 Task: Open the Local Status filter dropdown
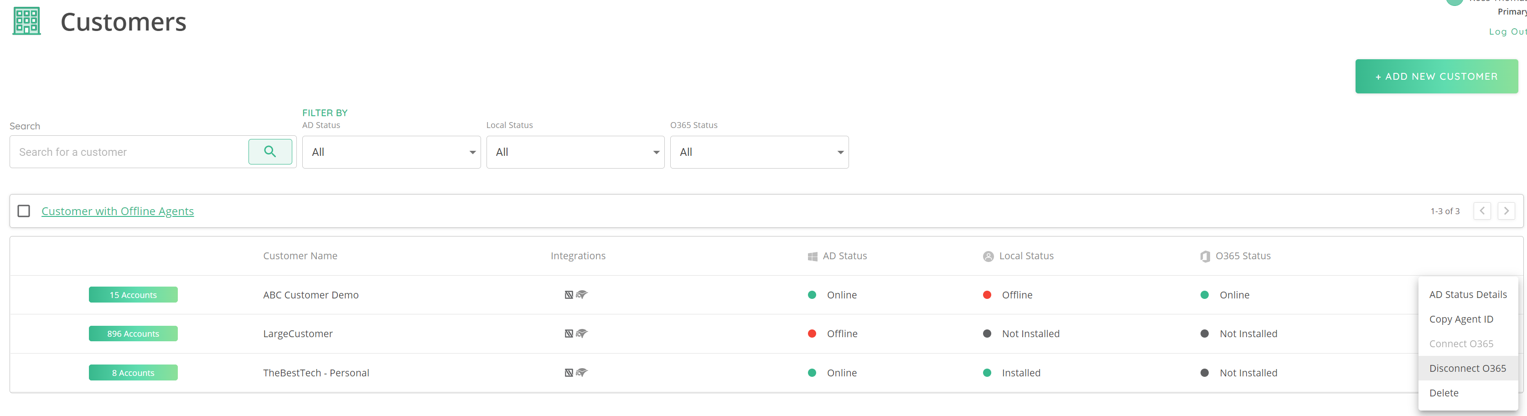click(x=575, y=152)
